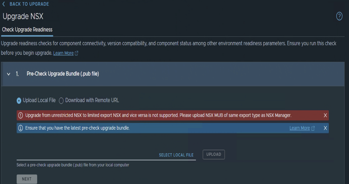Viewport: 349px width, 184px height.
Task: Click the NEXT button
Action: (27, 179)
